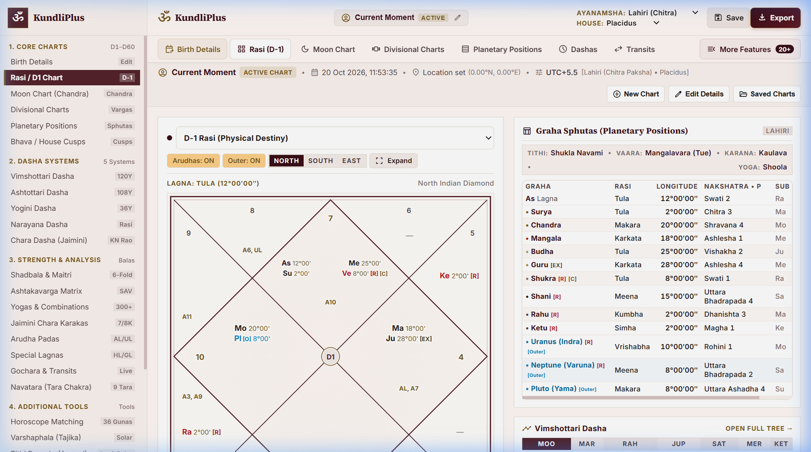Select NORTH chart style
Viewport: 811px width, 452px height.
(x=286, y=161)
